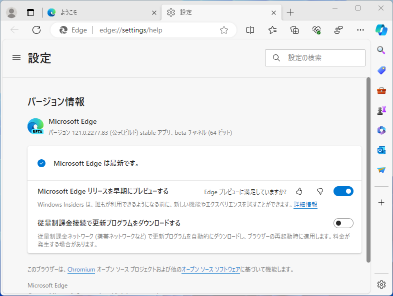The image size is (393, 296).
Task: Click the バージョン情報 heading
Action: 56,102
